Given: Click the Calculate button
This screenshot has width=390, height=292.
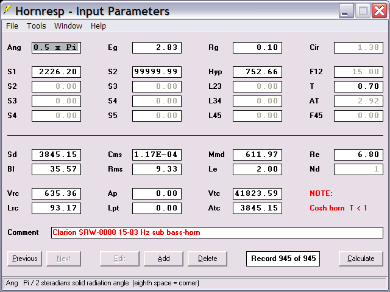Looking at the screenshot, I should tap(361, 259).
